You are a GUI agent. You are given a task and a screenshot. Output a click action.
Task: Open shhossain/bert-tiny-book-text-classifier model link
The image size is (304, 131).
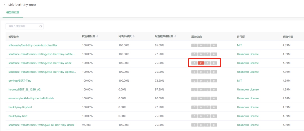33,45
